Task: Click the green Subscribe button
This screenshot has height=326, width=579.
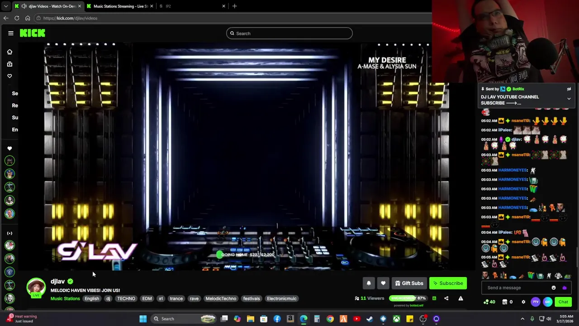Action: coord(448,283)
